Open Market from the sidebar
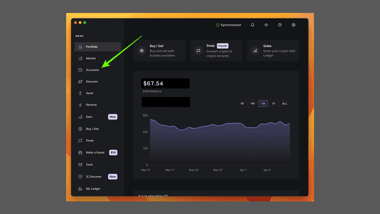The width and height of the screenshot is (380, 214). pos(91,58)
